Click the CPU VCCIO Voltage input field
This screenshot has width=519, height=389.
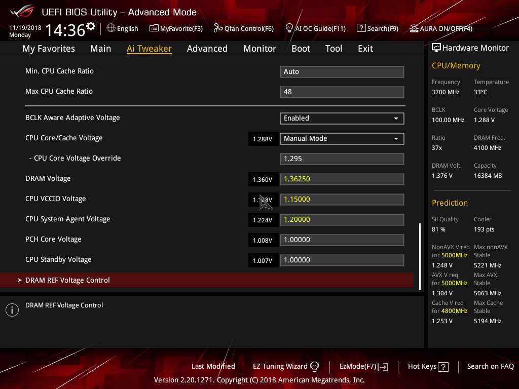342,200
